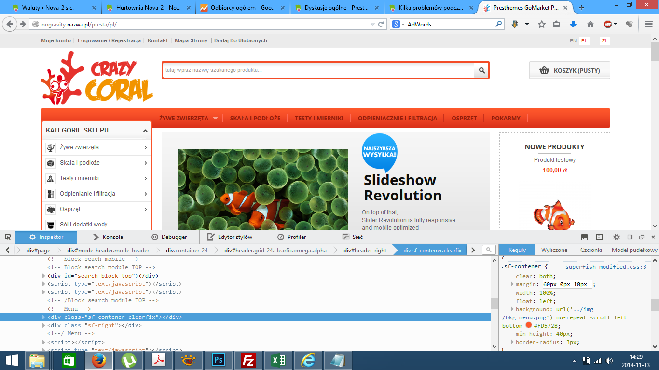
Task: Expand the sf-contener clearfix div node
Action: [x=44, y=317]
